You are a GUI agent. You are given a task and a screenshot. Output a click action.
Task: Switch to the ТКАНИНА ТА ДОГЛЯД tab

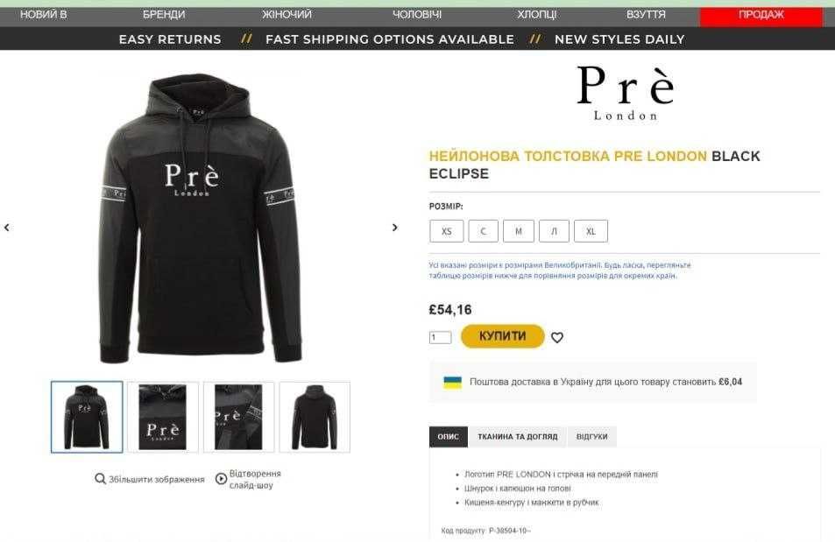click(x=518, y=437)
